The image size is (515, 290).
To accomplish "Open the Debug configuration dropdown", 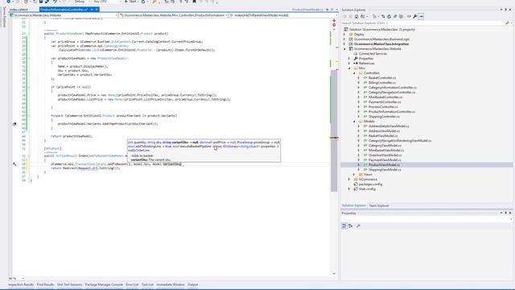I will point(81,2).
